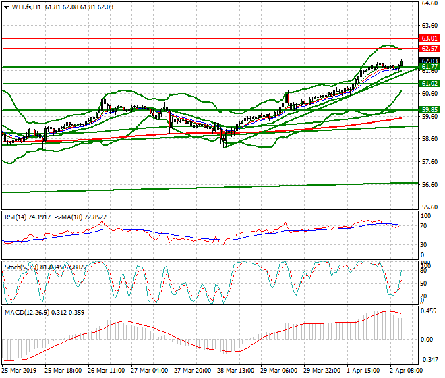
Task: Click the red 62.57 price level label
Action: pos(429,49)
